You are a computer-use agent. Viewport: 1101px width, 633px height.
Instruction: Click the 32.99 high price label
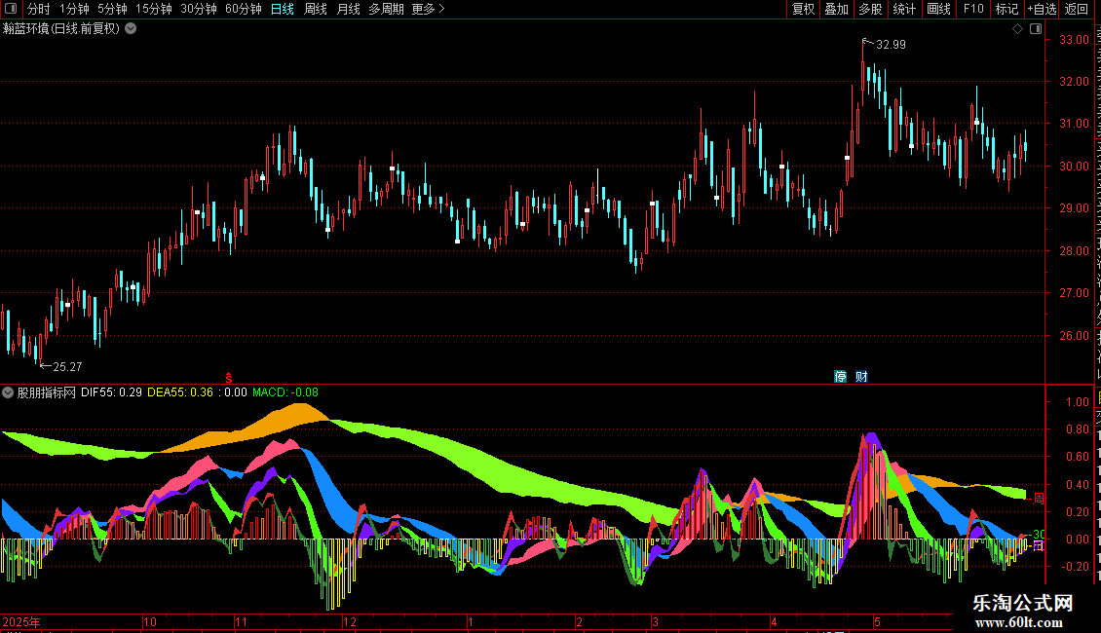click(x=891, y=44)
